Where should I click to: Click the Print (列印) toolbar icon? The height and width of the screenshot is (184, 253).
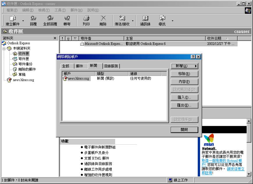[x=86, y=18]
